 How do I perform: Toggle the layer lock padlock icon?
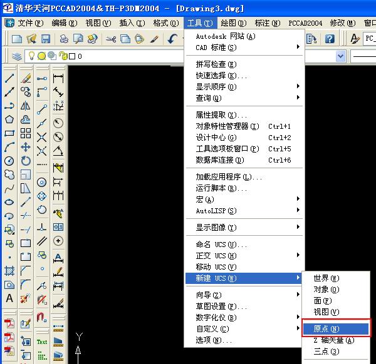coord(63,56)
